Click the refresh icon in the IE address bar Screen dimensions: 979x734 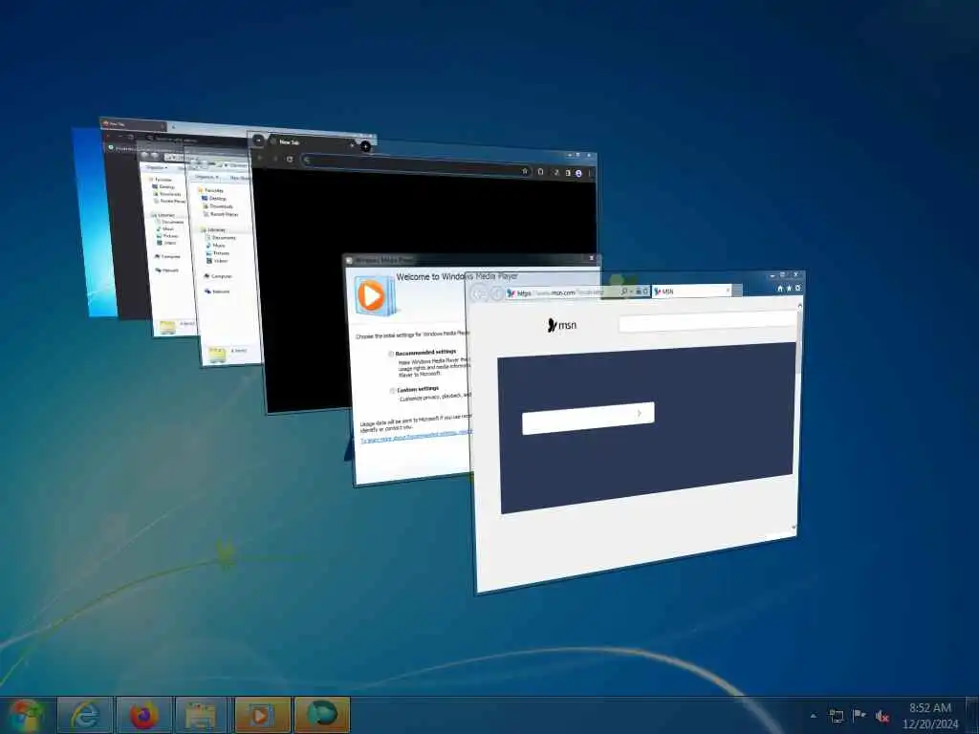pyautogui.click(x=645, y=291)
